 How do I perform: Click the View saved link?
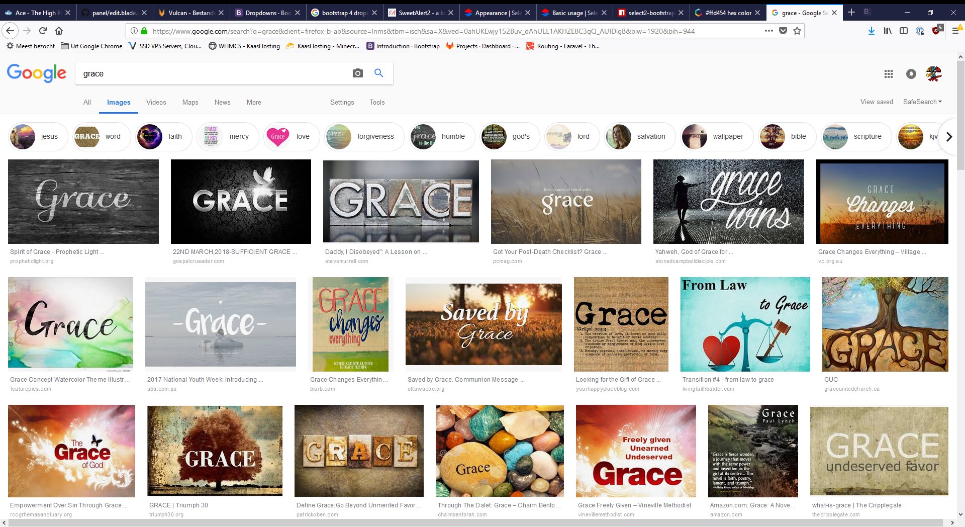click(876, 102)
